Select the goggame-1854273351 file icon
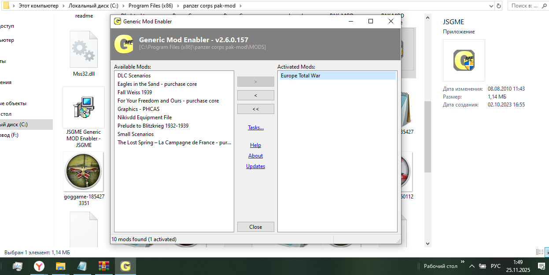Viewport: 549px width, 275px height. [83, 172]
